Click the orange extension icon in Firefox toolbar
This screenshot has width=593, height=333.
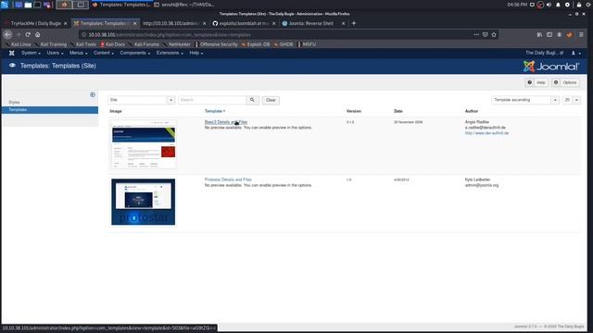(569, 34)
